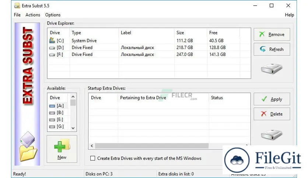Click the Size column header
Viewport: 308px width, 178px height.
pyautogui.click(x=190, y=32)
